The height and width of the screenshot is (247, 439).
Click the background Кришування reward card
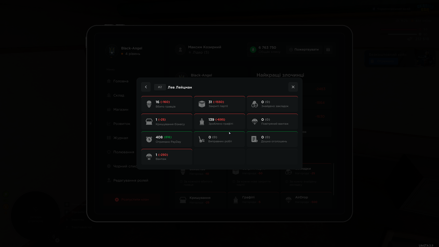pyautogui.click(x=201, y=200)
